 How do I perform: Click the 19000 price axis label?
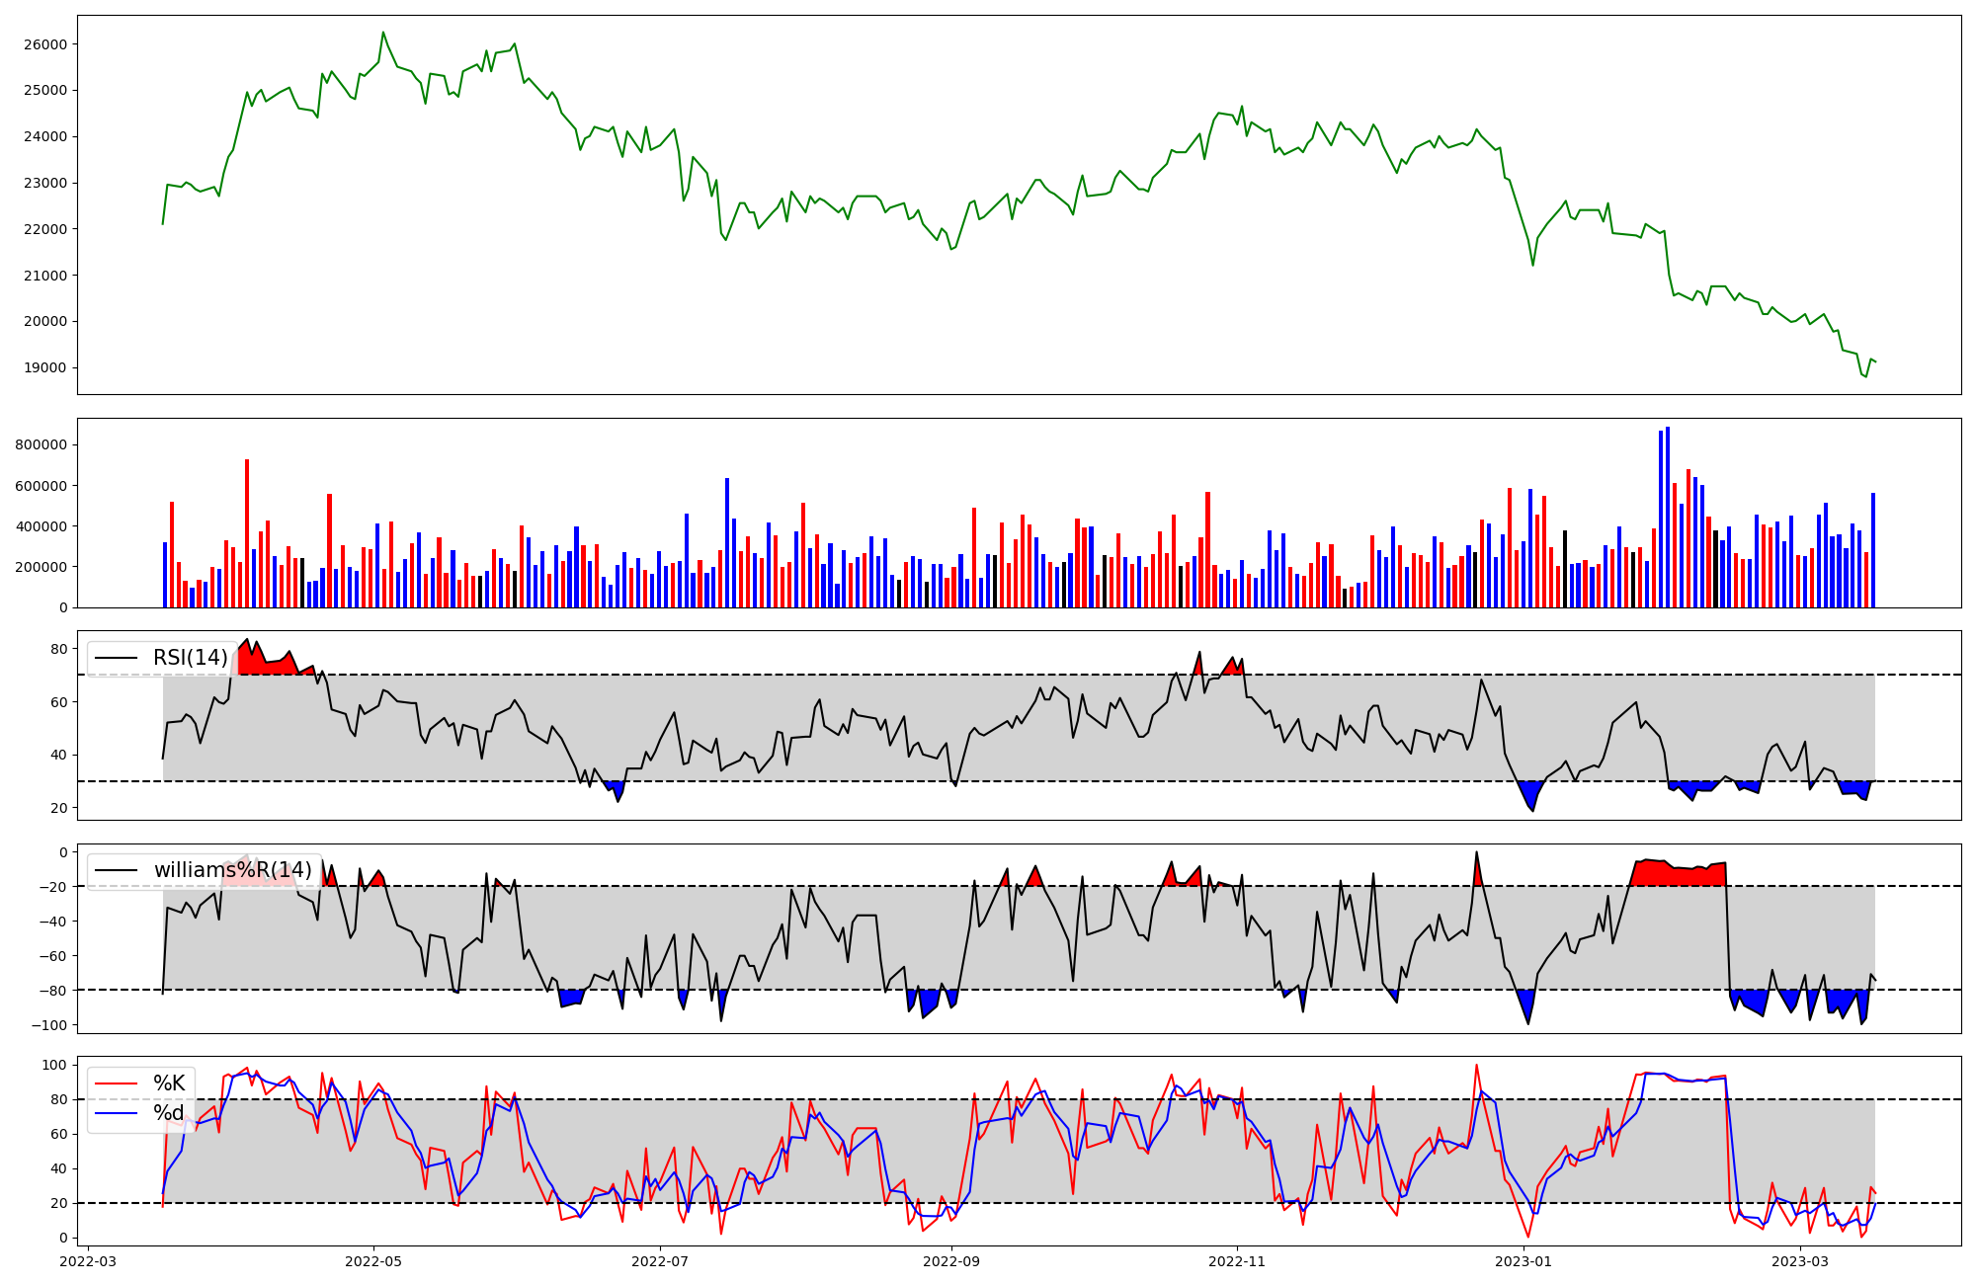pos(45,367)
